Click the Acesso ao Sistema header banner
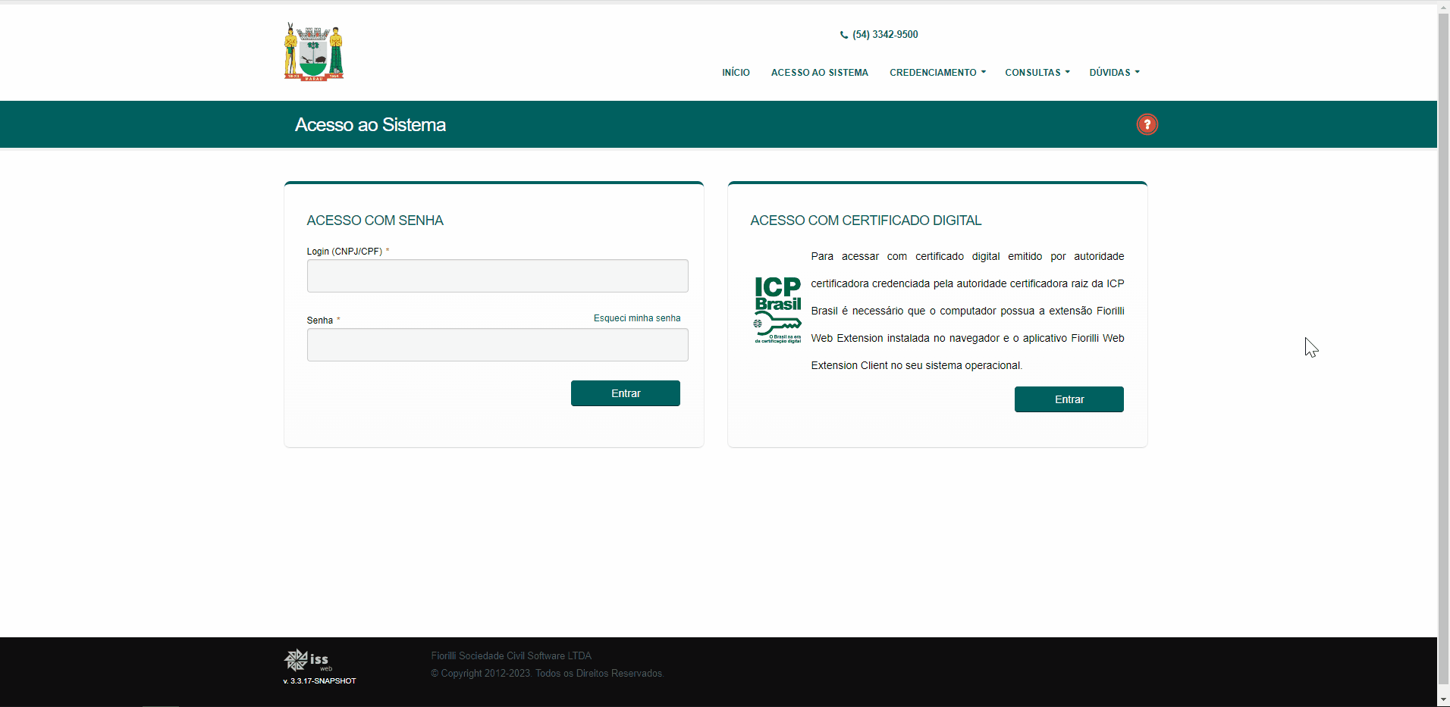Image resolution: width=1450 pixels, height=707 pixels. [370, 124]
